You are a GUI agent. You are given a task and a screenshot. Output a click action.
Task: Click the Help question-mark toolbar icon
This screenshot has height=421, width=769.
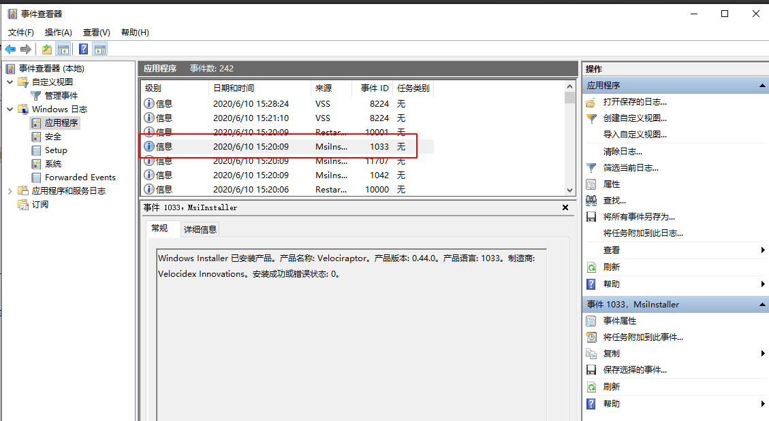(83, 49)
